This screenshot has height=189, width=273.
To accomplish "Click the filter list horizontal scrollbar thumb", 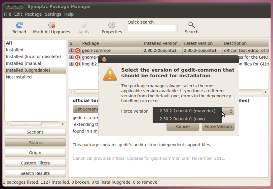I will (x=26, y=124).
